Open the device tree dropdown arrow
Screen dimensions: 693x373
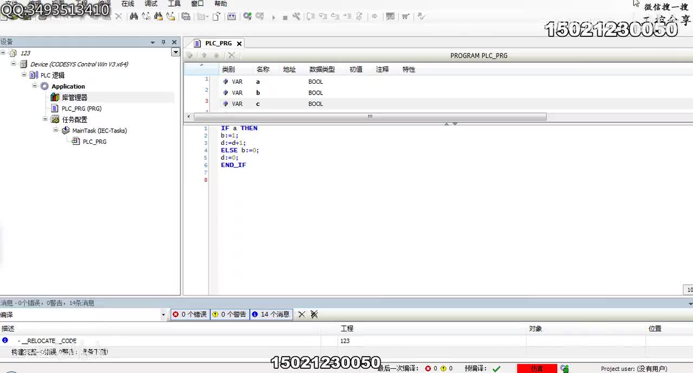coord(175,52)
